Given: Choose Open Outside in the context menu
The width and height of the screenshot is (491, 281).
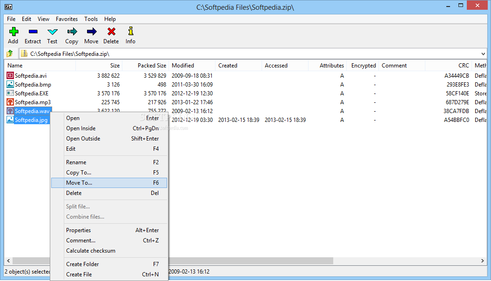Looking at the screenshot, I should point(109,138).
